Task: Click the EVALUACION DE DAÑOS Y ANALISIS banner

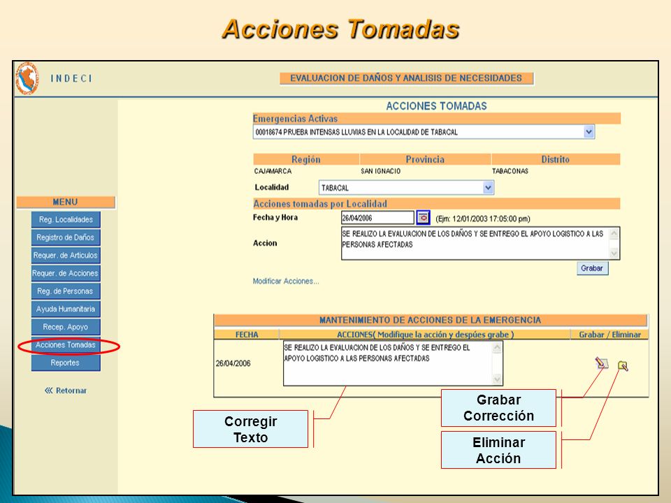Action: coord(406,78)
